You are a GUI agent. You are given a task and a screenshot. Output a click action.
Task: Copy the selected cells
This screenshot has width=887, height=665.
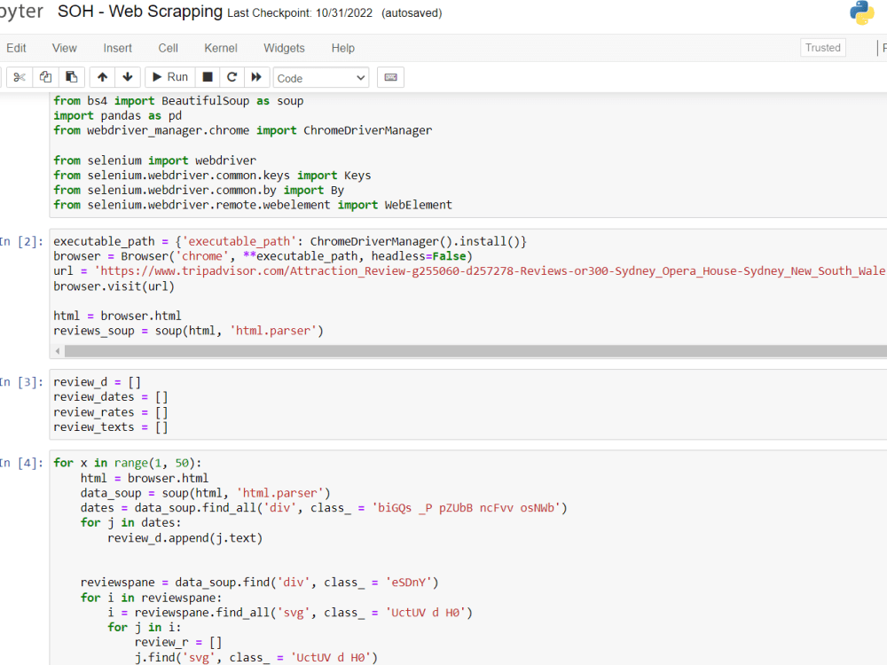[45, 77]
